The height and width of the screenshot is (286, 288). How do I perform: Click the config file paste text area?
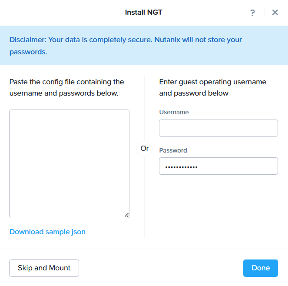(69, 163)
